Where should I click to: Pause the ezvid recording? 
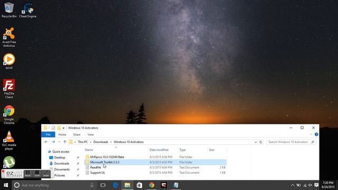[x=27, y=174]
